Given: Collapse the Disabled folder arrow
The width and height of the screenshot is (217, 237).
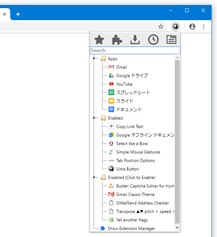Looking at the screenshot, I should tap(94, 177).
